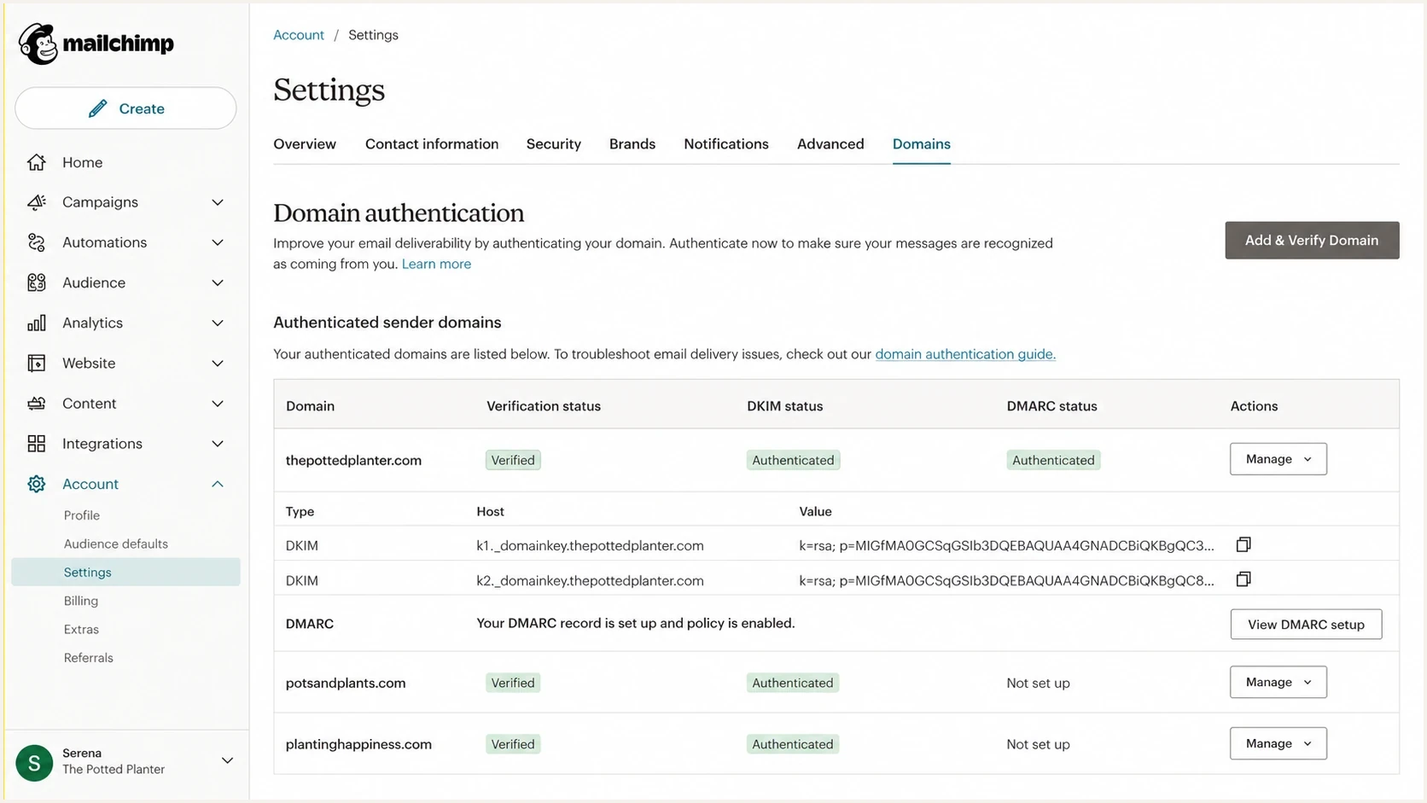The width and height of the screenshot is (1427, 803).
Task: Open the Serena account switcher chevron
Action: tap(227, 760)
